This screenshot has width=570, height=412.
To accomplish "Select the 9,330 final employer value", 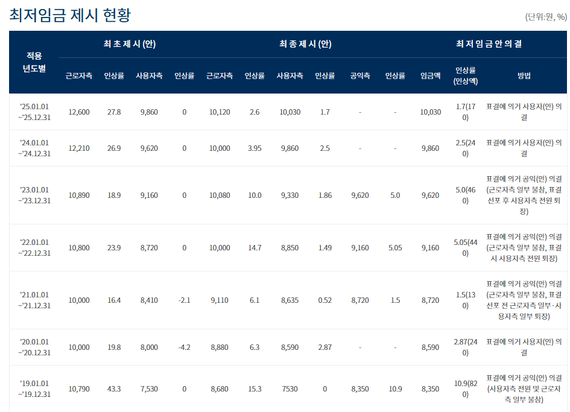I will [290, 195].
